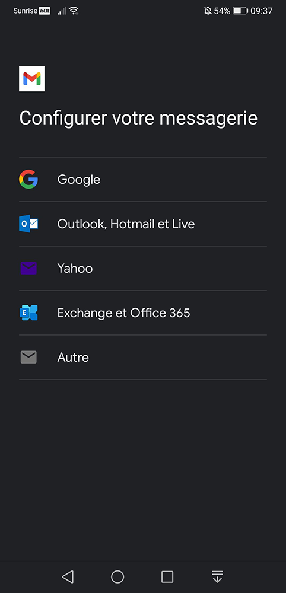This screenshot has width=286, height=593.
Task: Tap the Configurer votre messagerie heading
Action: [x=138, y=119]
